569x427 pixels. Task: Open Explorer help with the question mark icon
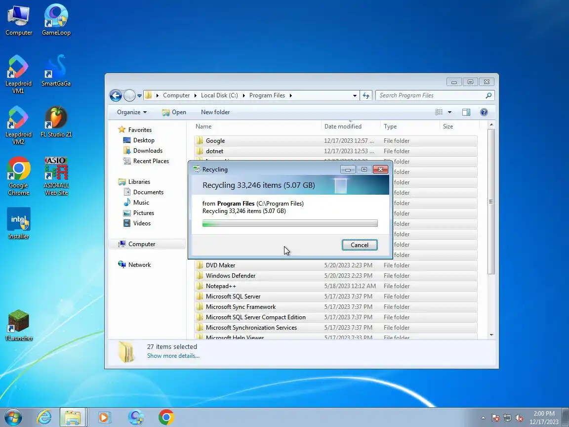[484, 112]
